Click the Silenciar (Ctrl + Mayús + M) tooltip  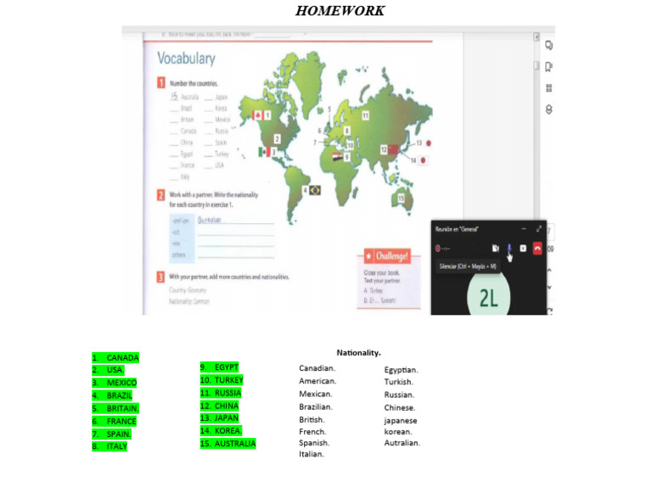click(x=468, y=266)
